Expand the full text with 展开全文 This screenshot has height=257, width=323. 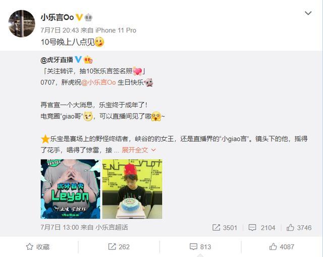[139, 150]
